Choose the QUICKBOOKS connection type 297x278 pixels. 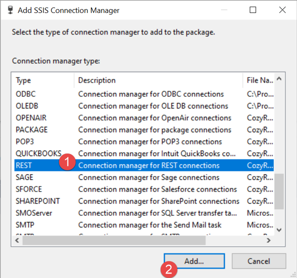38,154
